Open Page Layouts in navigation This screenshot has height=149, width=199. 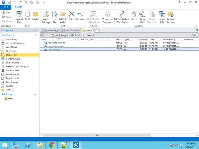click(x=12, y=78)
